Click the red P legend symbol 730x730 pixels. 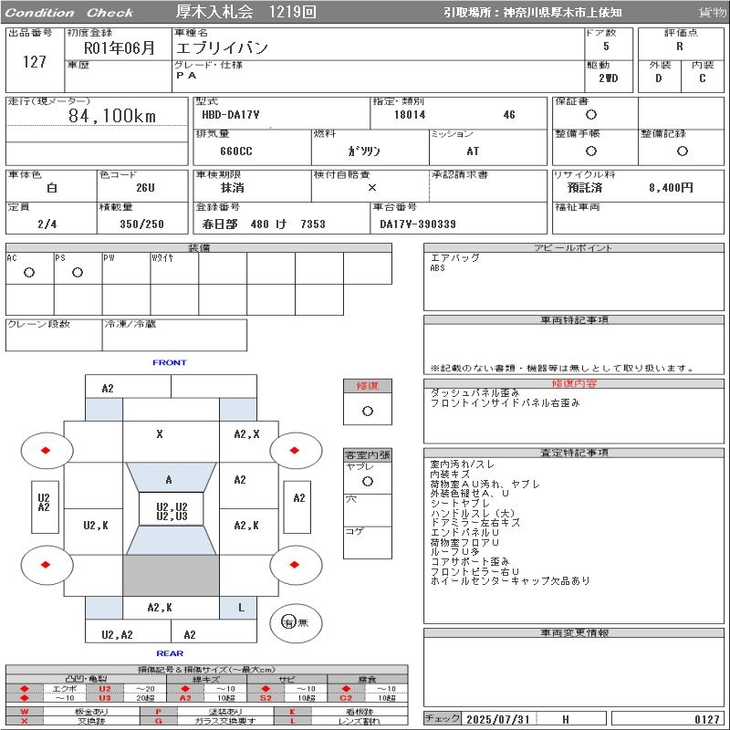(x=158, y=712)
